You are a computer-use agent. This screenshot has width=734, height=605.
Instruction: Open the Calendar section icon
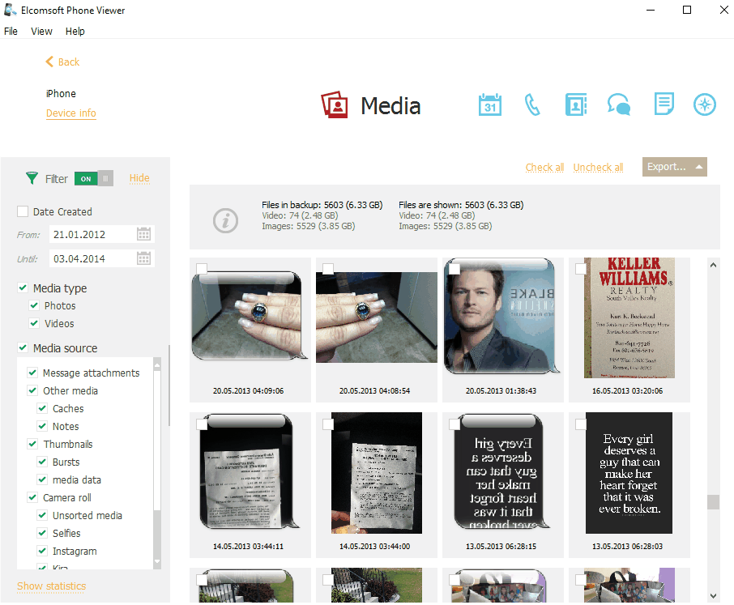[490, 105]
